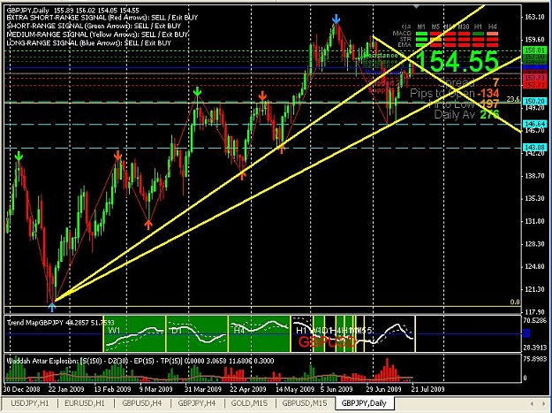Click the 0.0 Fibonacci level label
The height and width of the screenshot is (413, 552).
[x=515, y=302]
